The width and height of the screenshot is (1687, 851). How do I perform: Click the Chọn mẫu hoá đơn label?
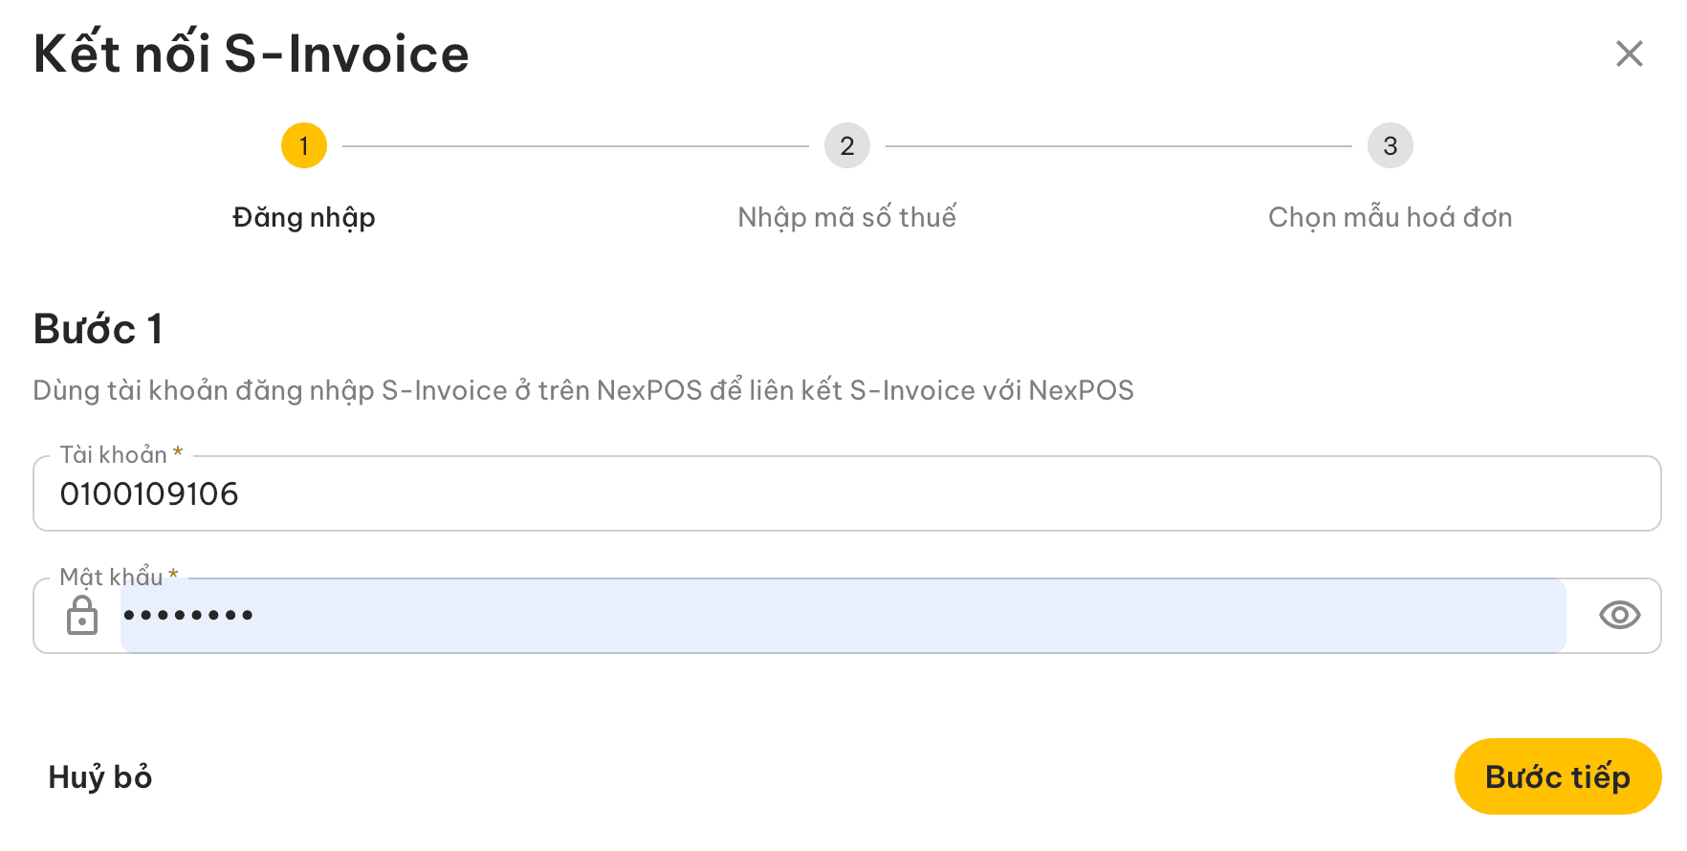[1391, 218]
